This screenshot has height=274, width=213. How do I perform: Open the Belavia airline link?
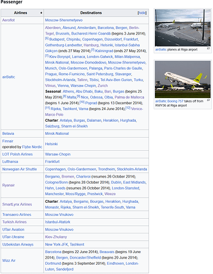8,134
